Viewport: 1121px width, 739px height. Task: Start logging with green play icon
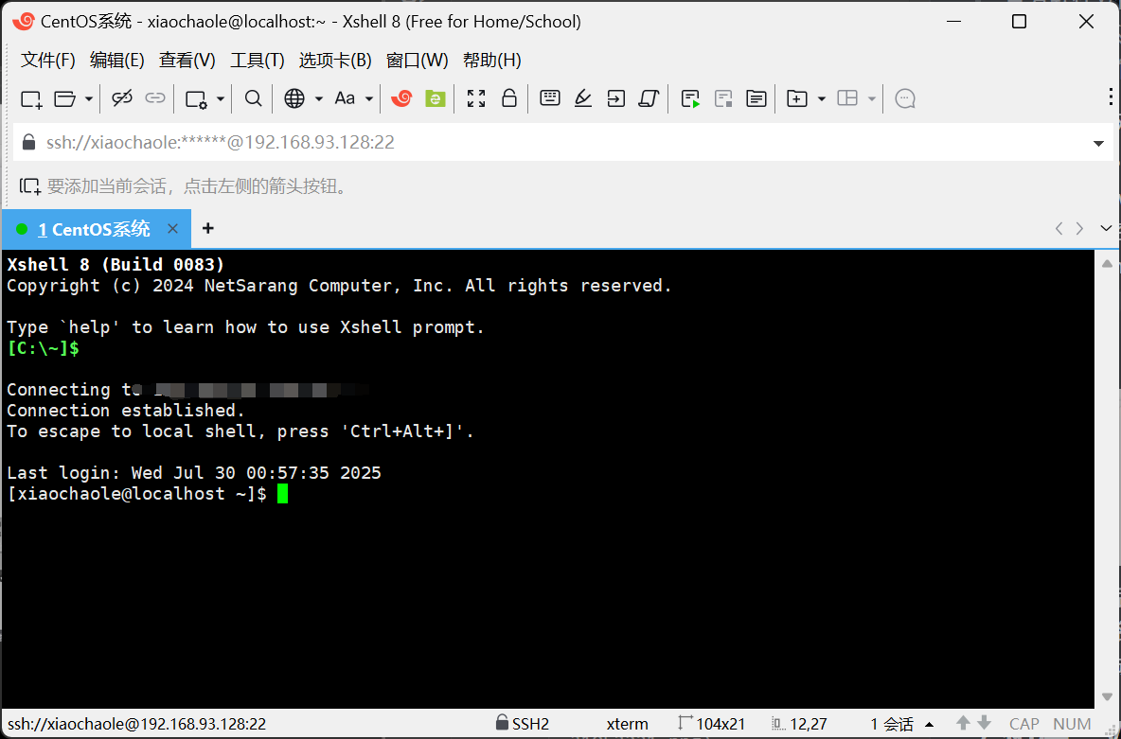690,98
